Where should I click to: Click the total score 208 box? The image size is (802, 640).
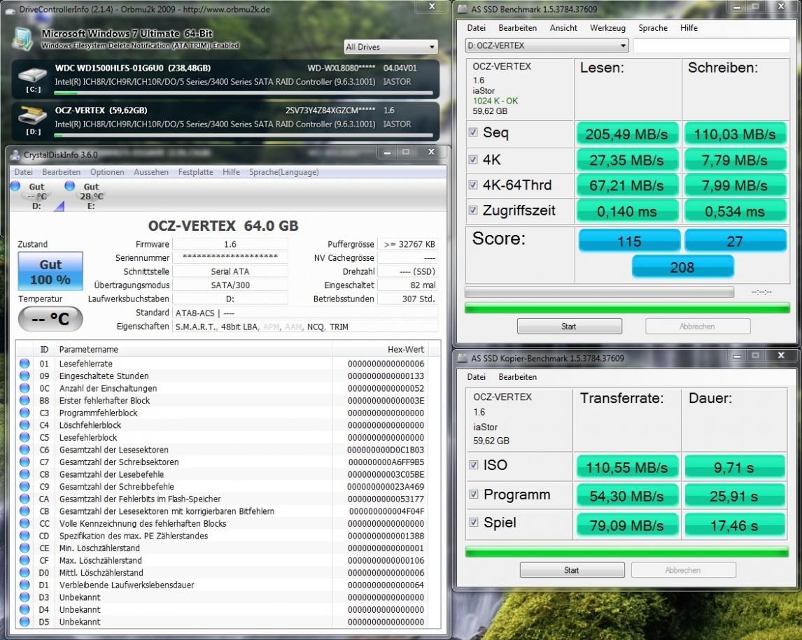click(x=682, y=266)
